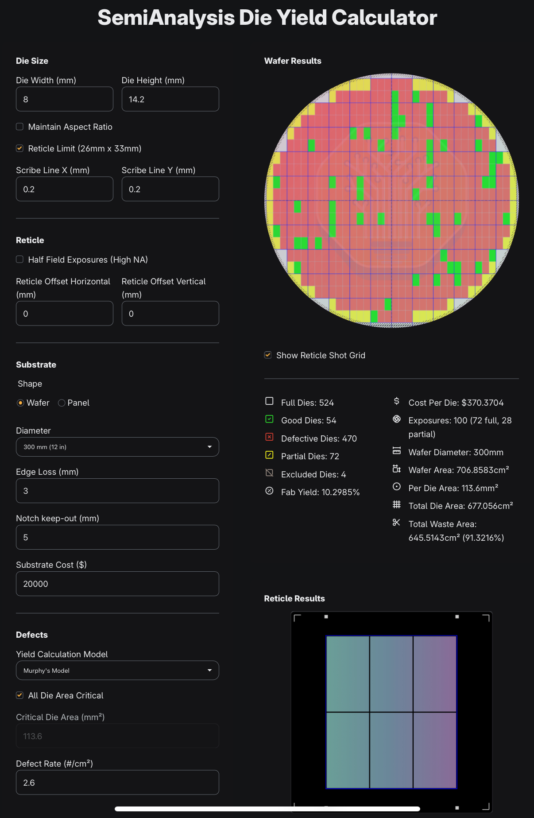This screenshot has width=534, height=818.
Task: Click the reticle layout preview image
Action: pyautogui.click(x=391, y=712)
